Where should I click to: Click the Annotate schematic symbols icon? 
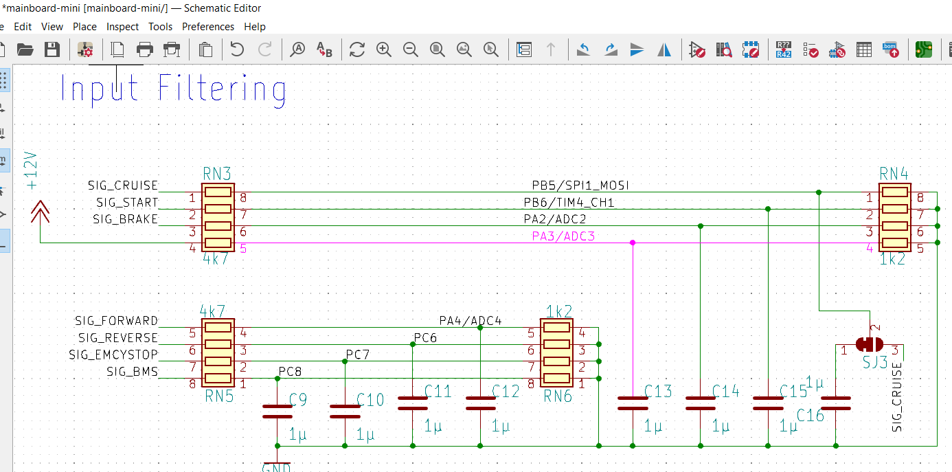click(x=783, y=49)
